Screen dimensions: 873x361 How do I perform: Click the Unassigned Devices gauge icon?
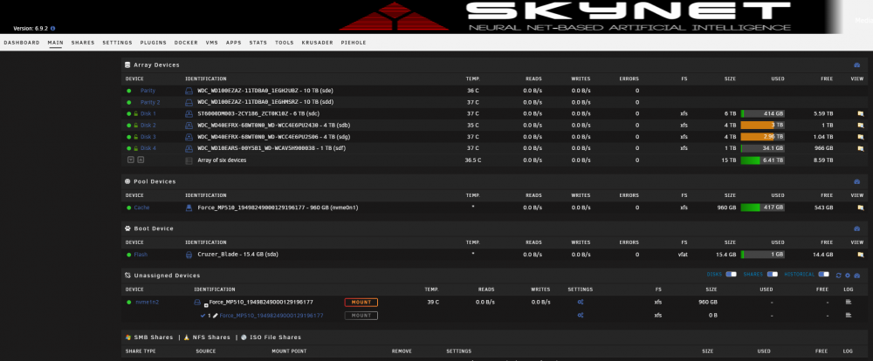[x=857, y=276]
